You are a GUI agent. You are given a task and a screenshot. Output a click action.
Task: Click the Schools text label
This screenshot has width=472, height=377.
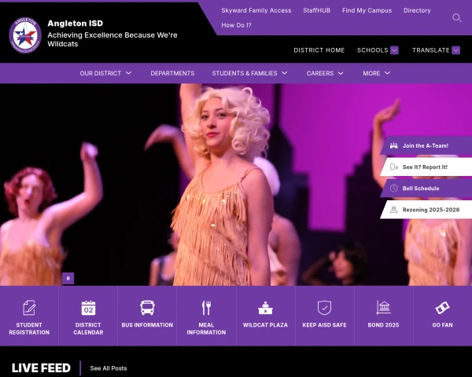click(373, 50)
